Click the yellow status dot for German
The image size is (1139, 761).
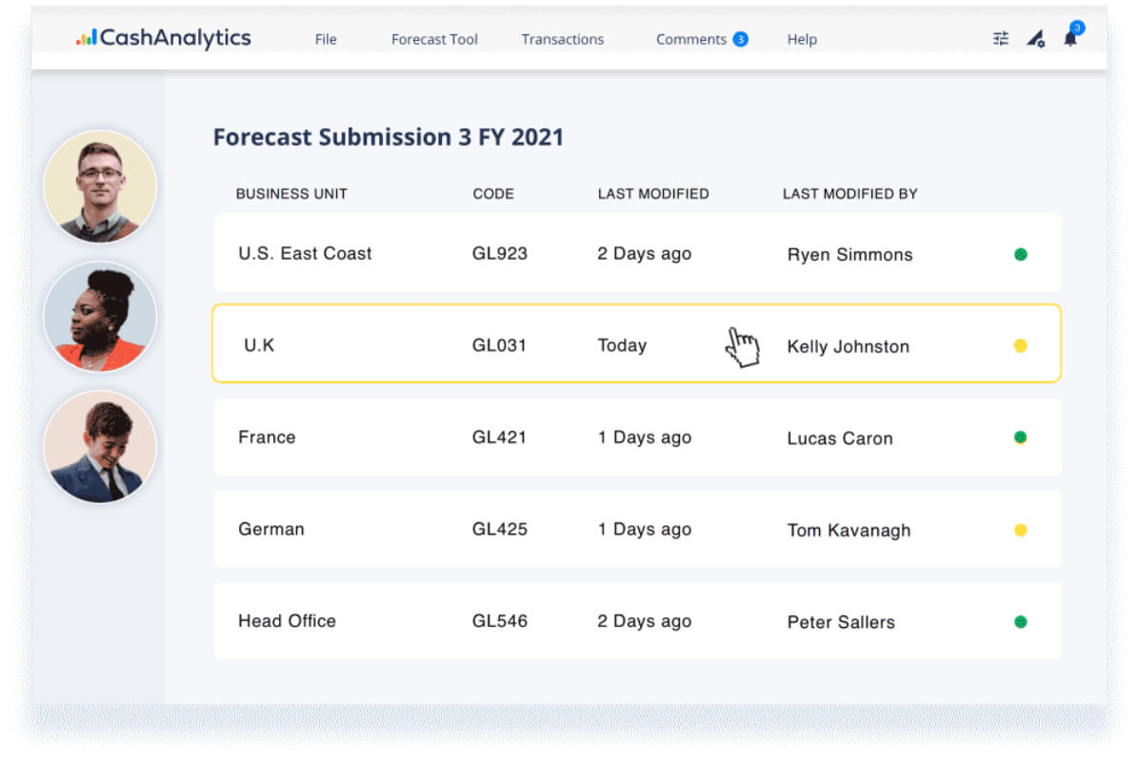pos(1021,530)
